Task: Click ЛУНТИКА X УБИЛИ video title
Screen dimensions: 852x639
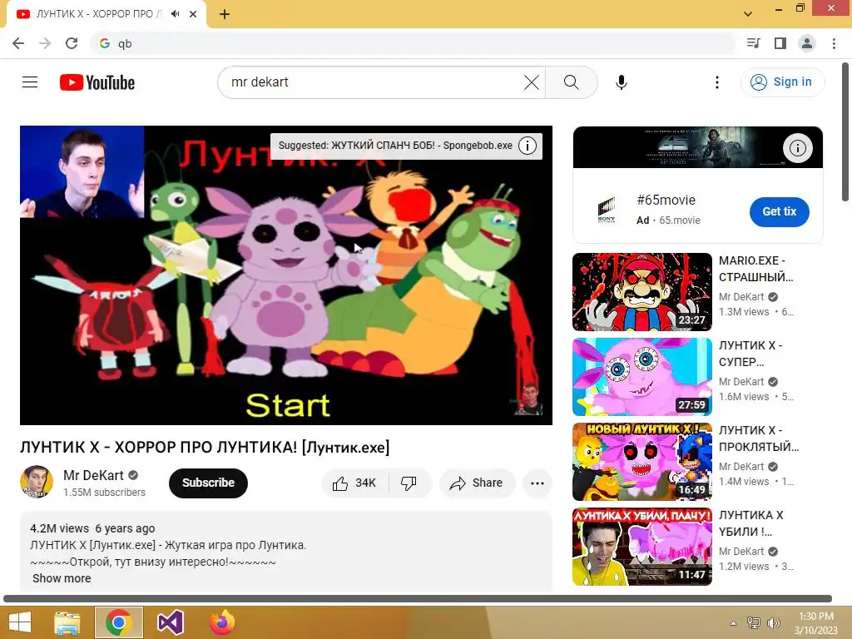Action: (751, 523)
